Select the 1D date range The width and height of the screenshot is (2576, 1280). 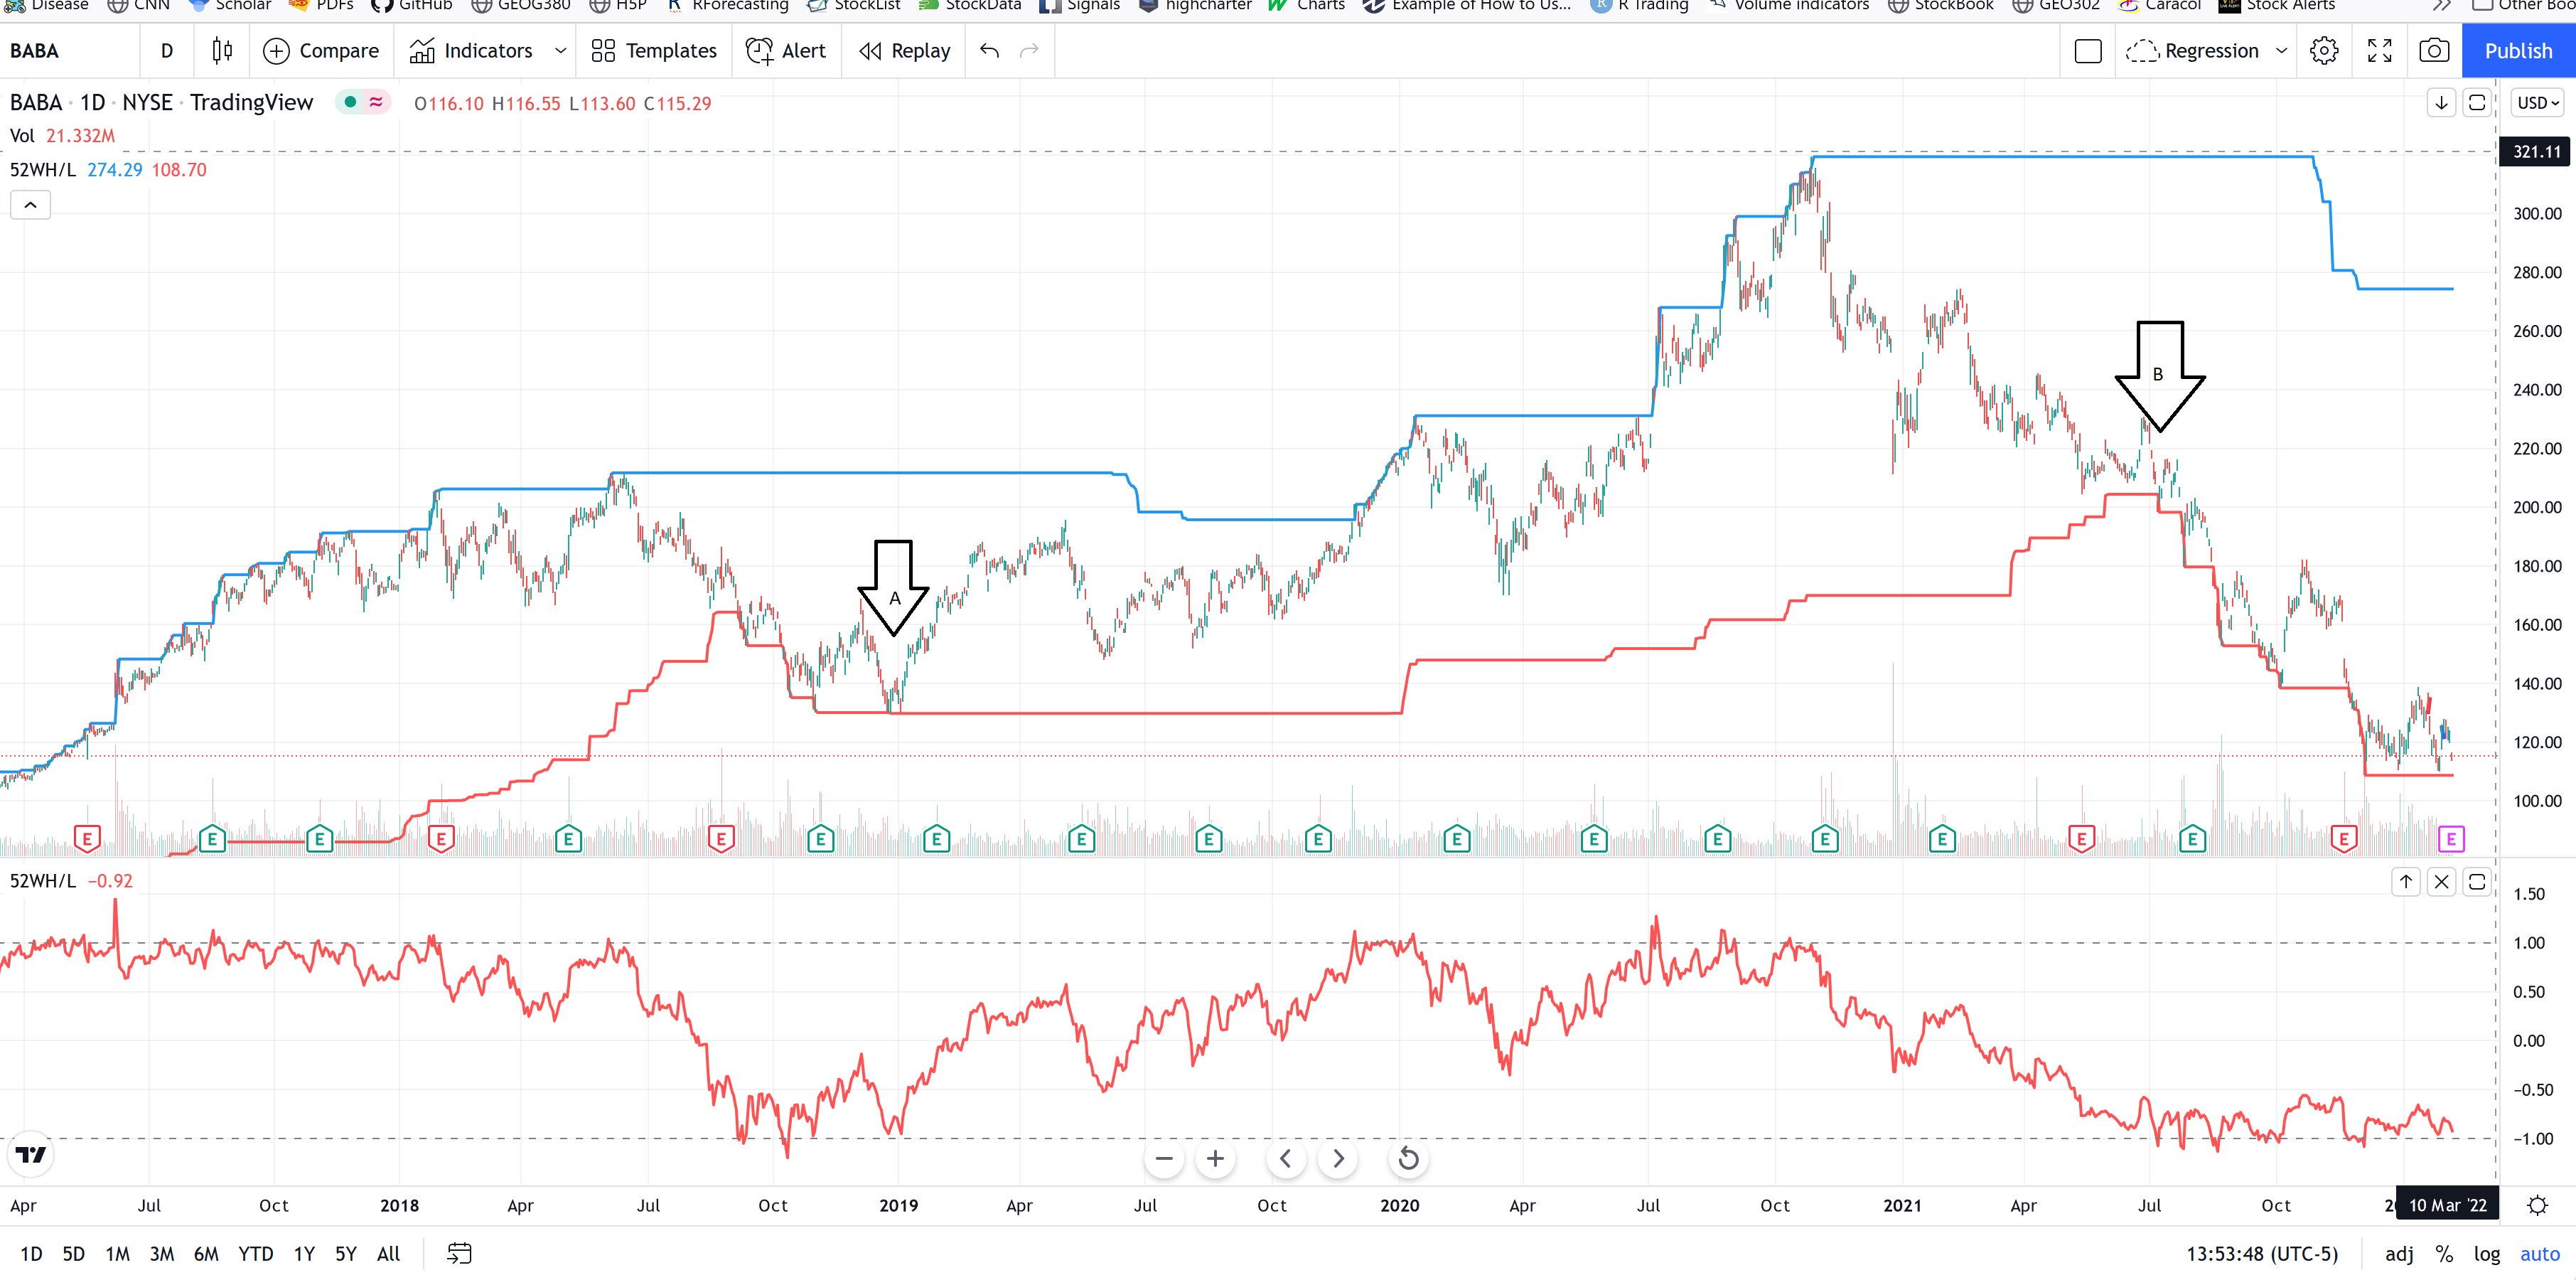click(31, 1254)
